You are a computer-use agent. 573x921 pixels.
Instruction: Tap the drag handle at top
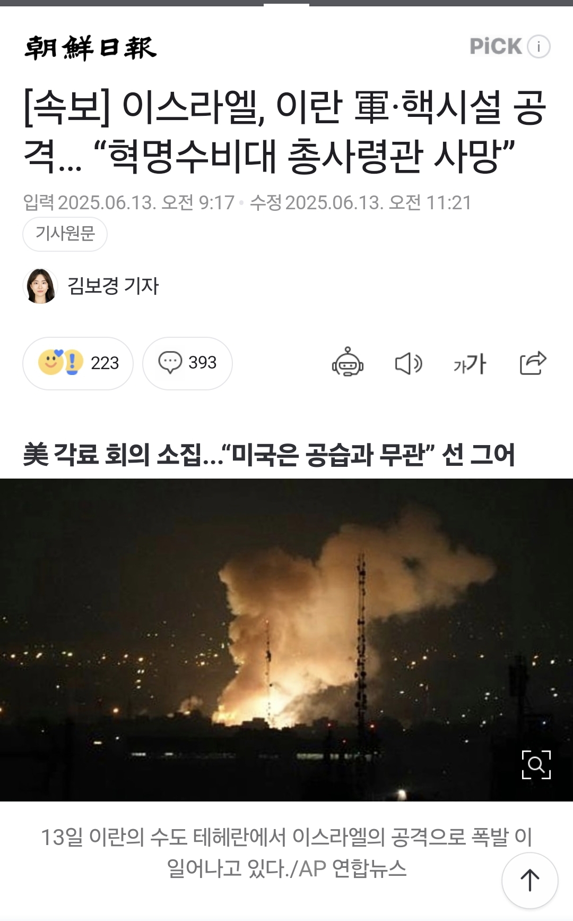click(286, 4)
